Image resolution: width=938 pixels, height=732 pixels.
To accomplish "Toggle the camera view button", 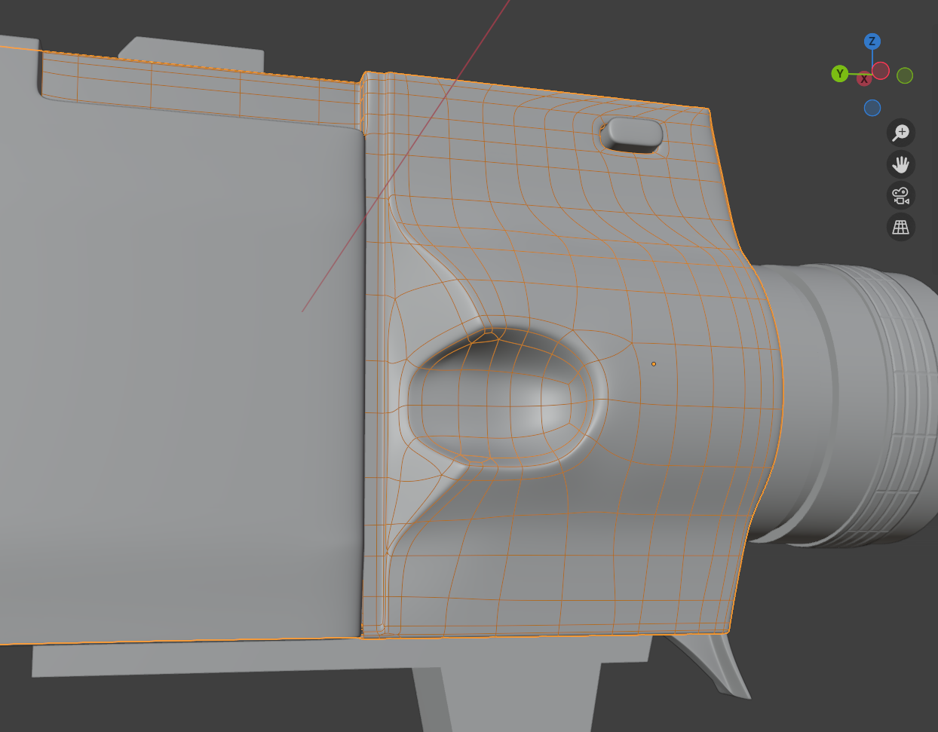I will pyautogui.click(x=901, y=195).
